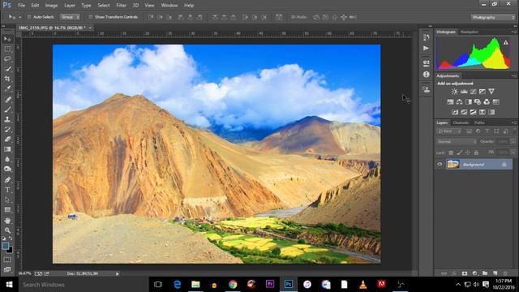Toggle pixel layer filter
Viewport: 519px width, 292px height.
pos(469,131)
